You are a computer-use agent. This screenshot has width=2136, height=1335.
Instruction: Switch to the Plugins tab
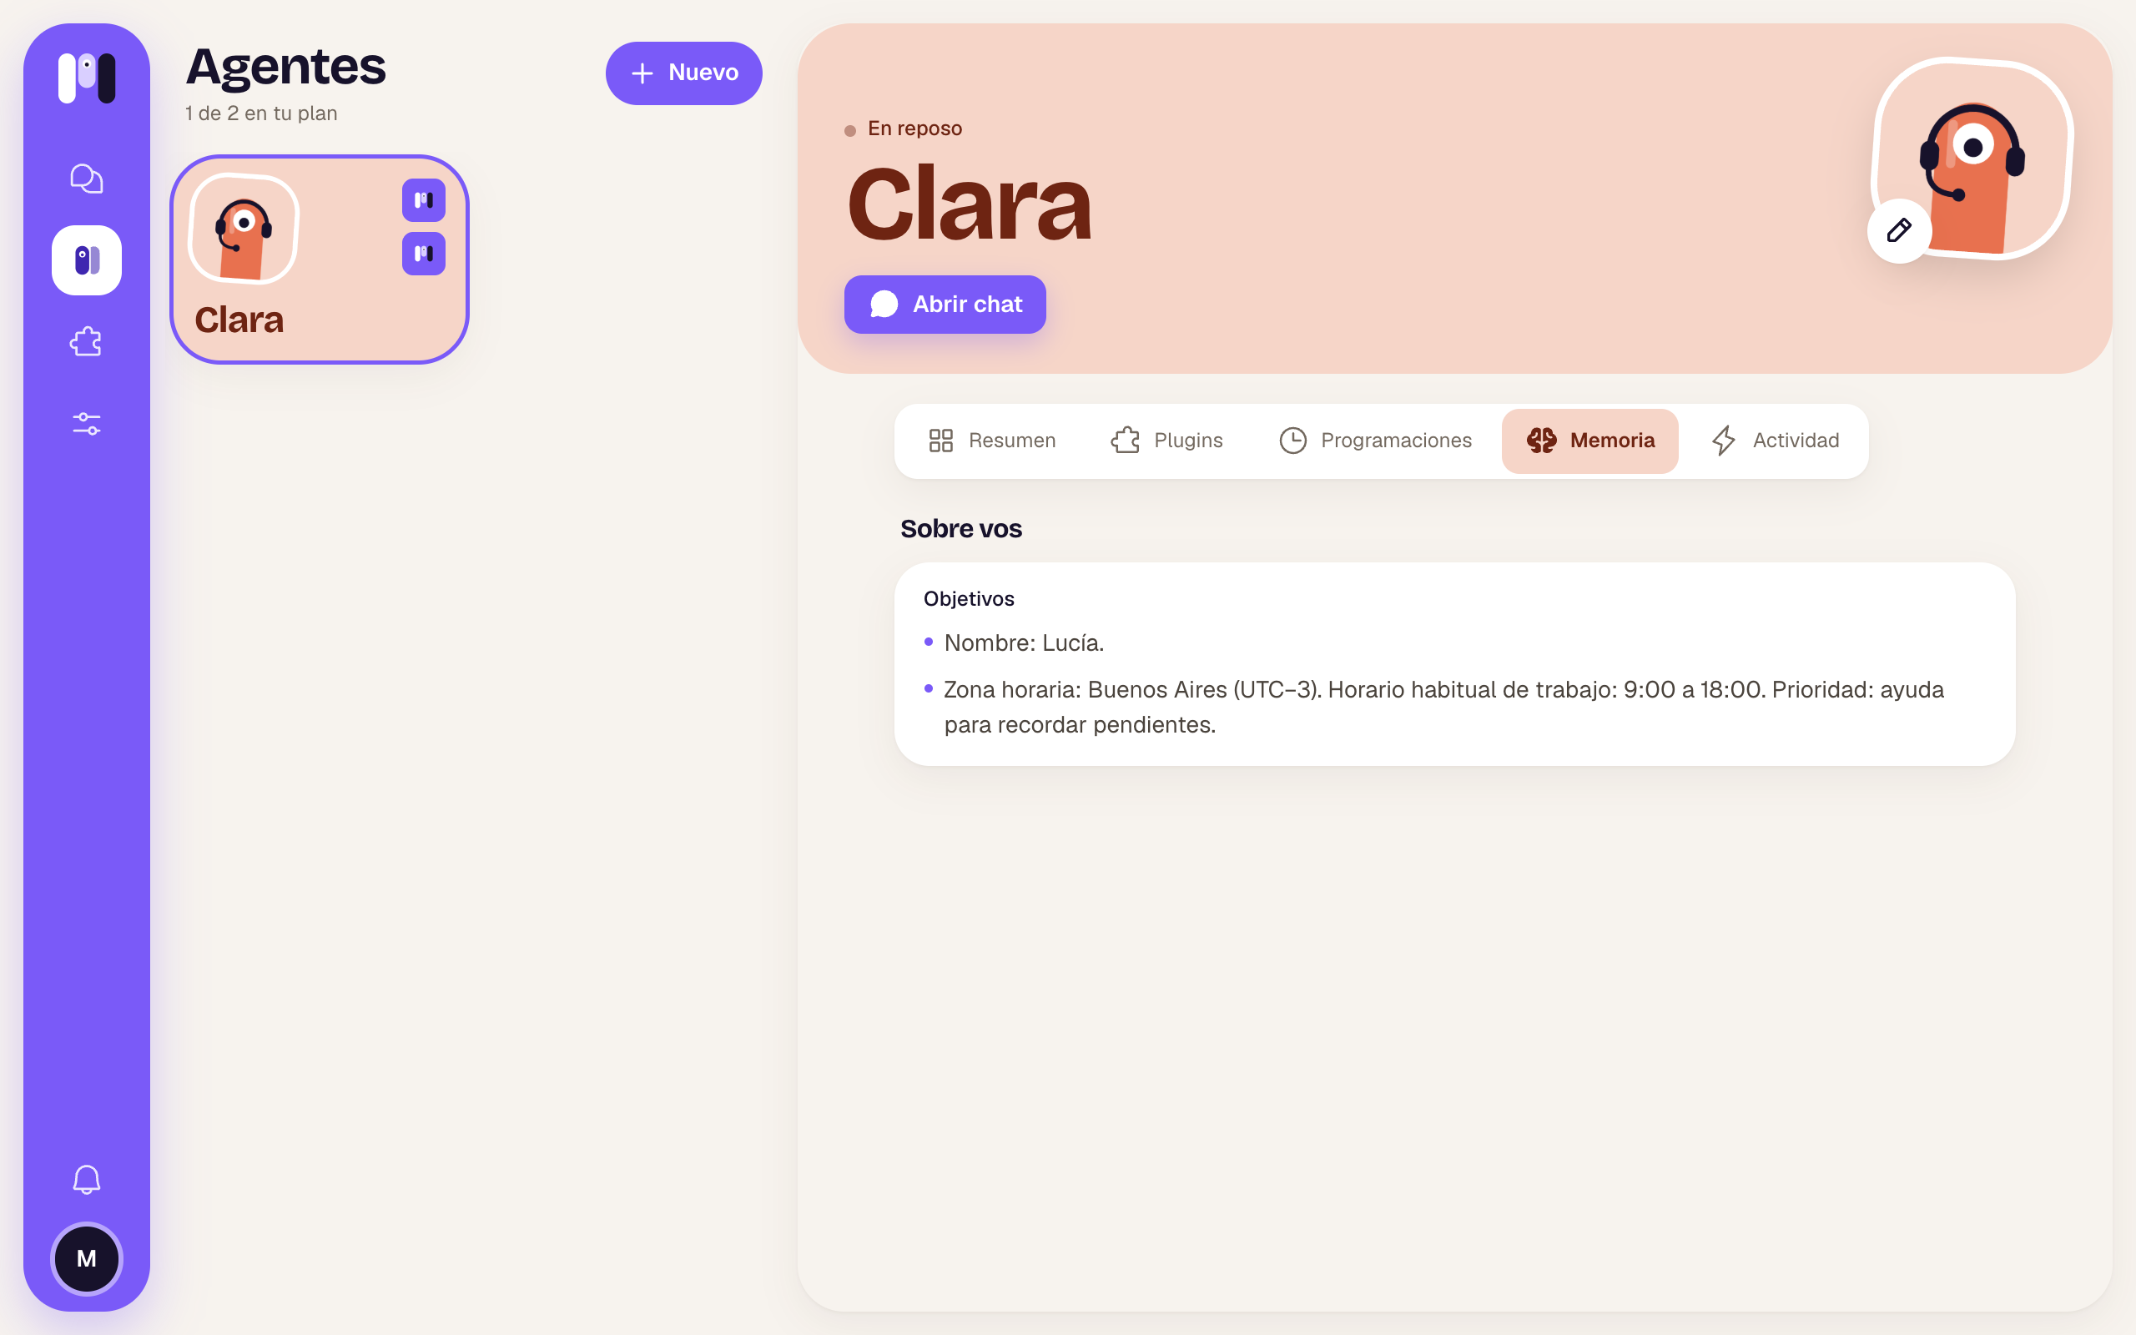click(1166, 441)
